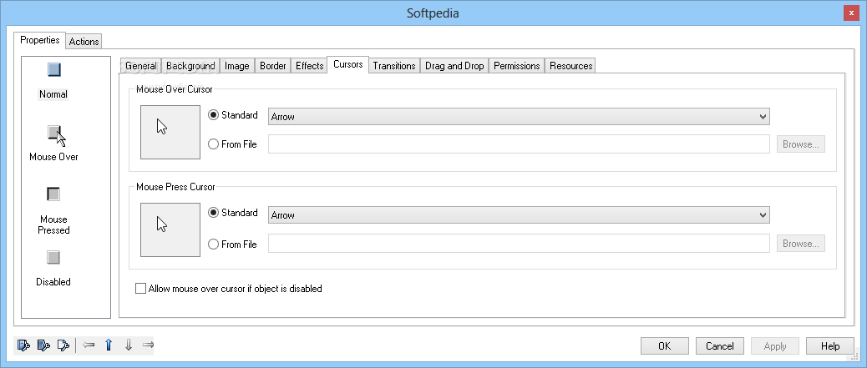The width and height of the screenshot is (867, 368).
Task: Switch to the Actions tab
Action: point(84,42)
